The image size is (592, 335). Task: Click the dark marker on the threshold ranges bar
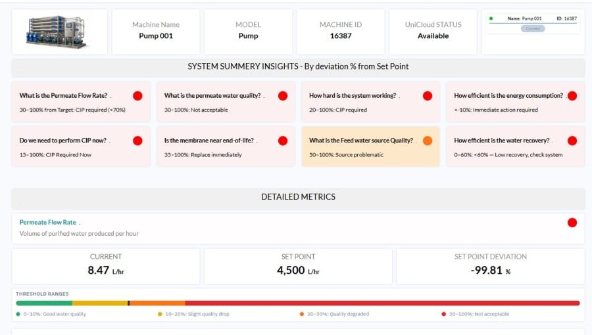coord(129,303)
